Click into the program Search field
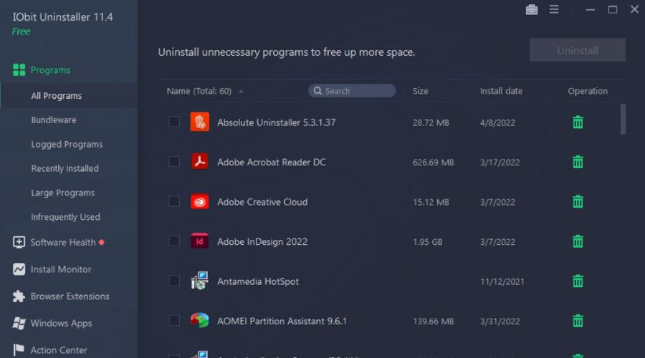 click(x=356, y=91)
